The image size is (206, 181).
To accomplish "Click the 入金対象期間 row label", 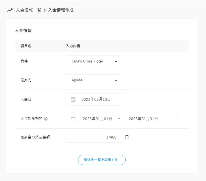I will point(31,119).
